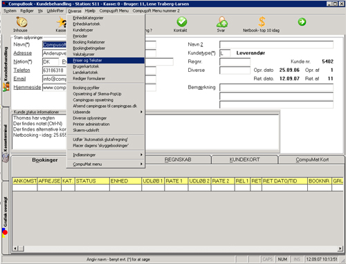The width and height of the screenshot is (346, 264).
Task: Choose Rediger formularer menu entry
Action: [106, 79]
